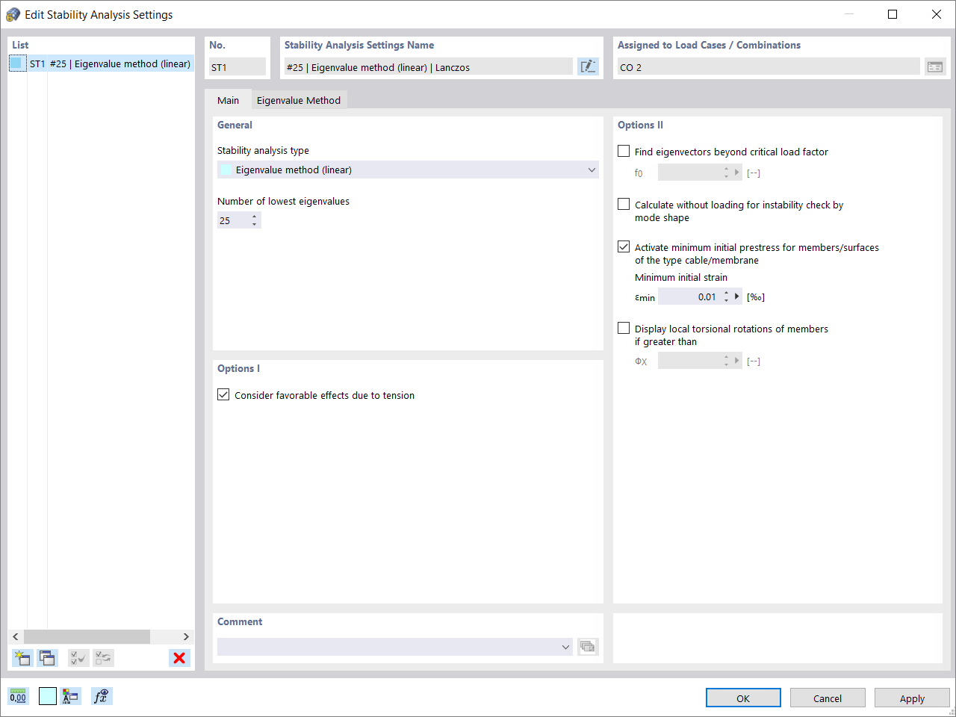
Task: Open the units and decimal places settings
Action: [17, 695]
